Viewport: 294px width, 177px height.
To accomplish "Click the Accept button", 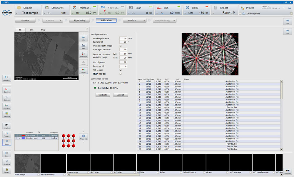I will (x=121, y=95).
